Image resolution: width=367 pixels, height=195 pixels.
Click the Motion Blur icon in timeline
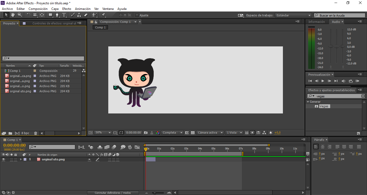[x=114, y=147]
